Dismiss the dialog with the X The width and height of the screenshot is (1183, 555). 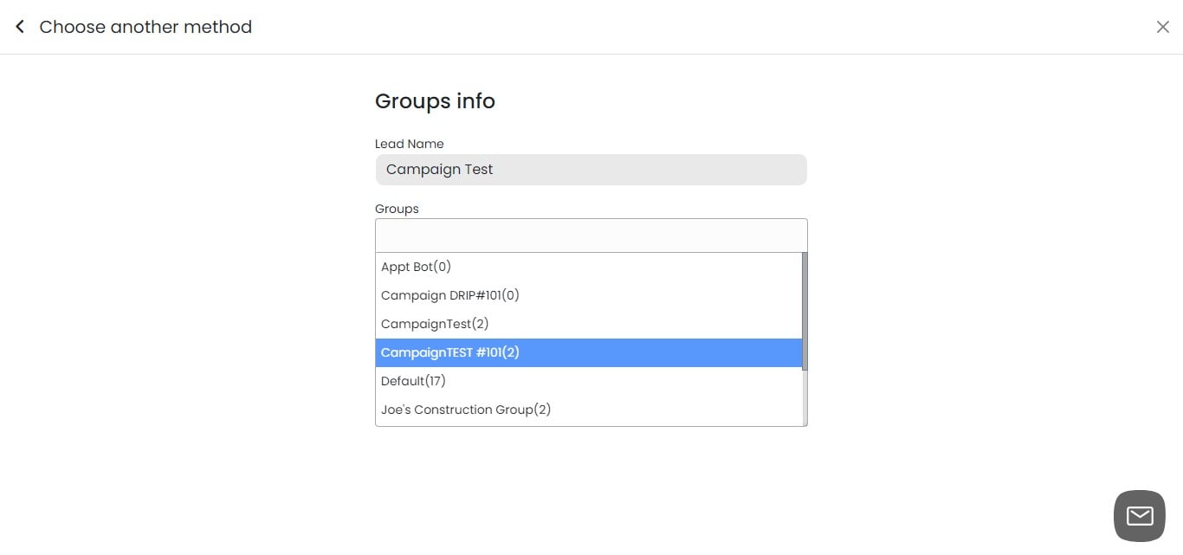(1163, 26)
